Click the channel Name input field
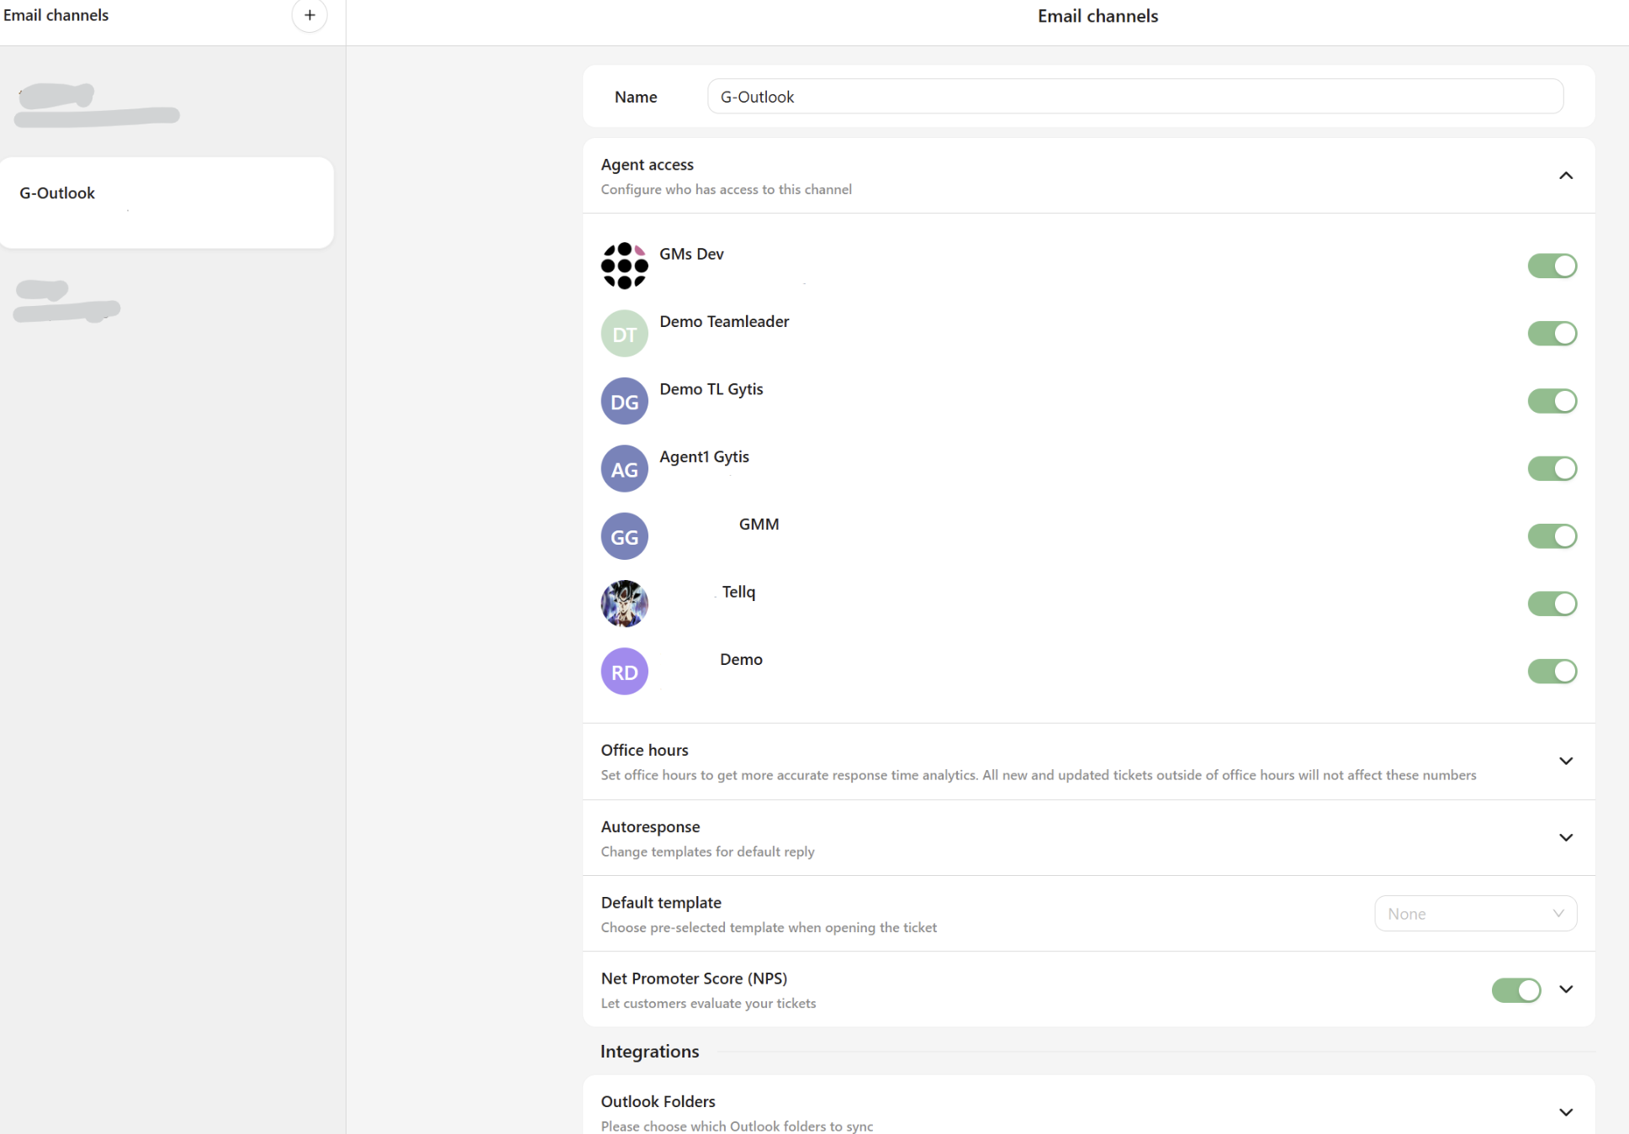 pyautogui.click(x=1134, y=97)
